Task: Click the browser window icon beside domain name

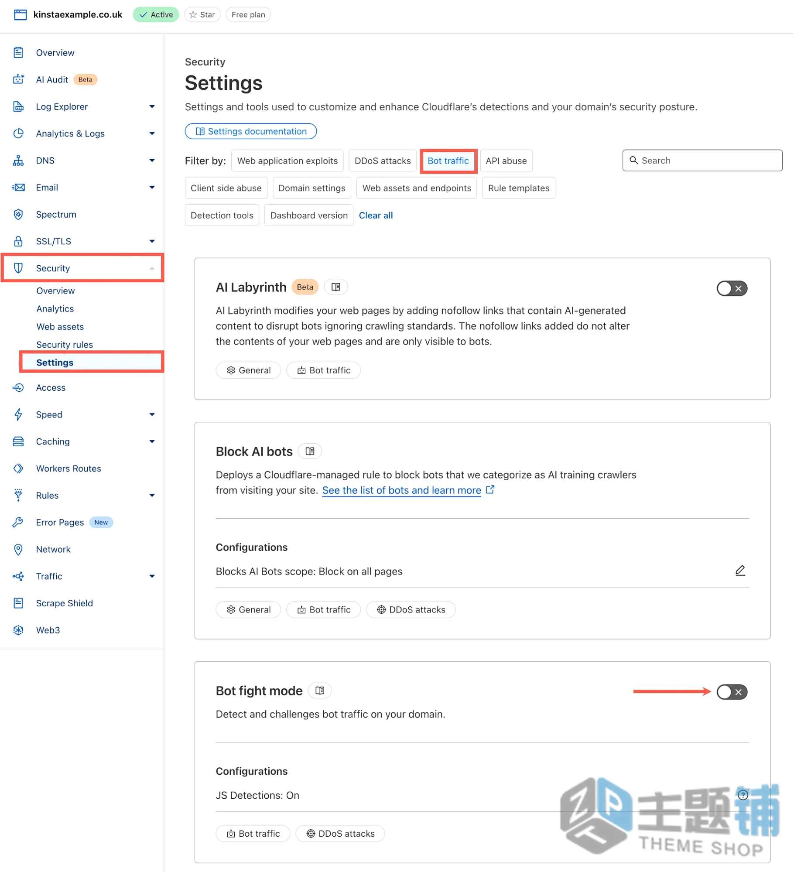Action: [x=21, y=14]
